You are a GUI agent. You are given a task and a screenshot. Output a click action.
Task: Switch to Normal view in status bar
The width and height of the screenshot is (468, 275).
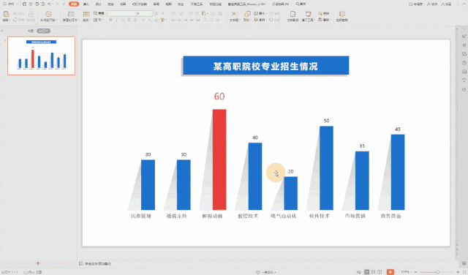(x=367, y=272)
